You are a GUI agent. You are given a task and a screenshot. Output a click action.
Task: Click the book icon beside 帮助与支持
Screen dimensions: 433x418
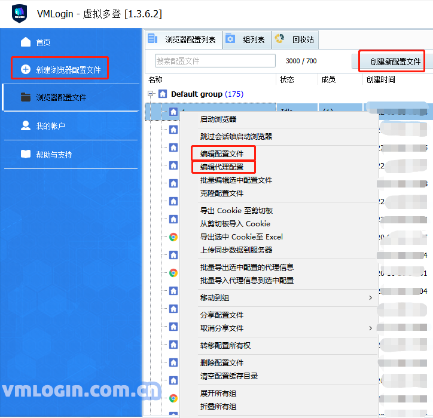26,155
